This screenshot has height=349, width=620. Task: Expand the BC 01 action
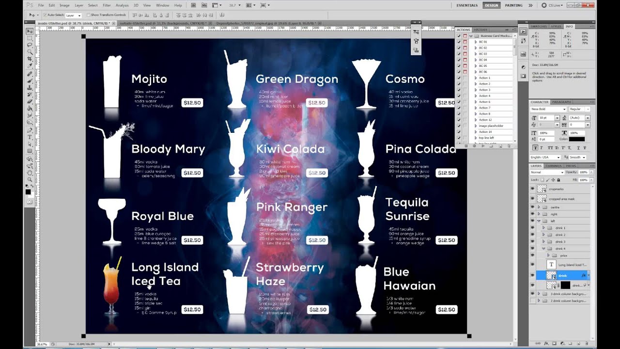476,42
